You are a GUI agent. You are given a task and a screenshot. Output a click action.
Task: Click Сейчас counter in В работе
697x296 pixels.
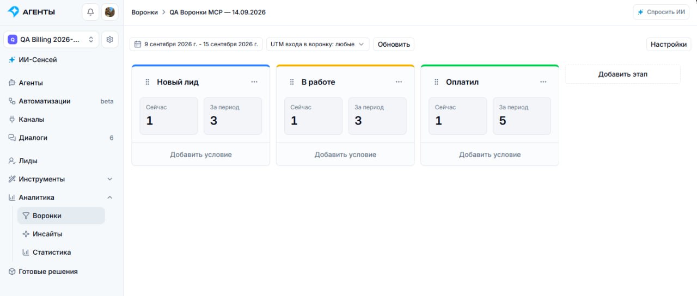click(313, 116)
